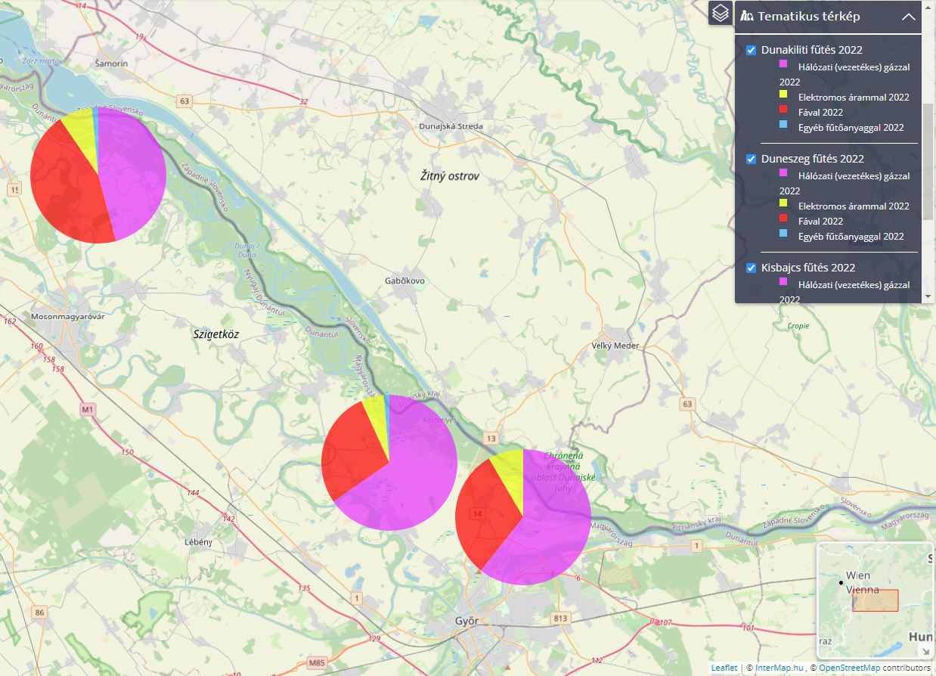Screen dimensions: 936x676
Task: Click the Kisbajcs pie chart near Győr
Action: coord(523,516)
